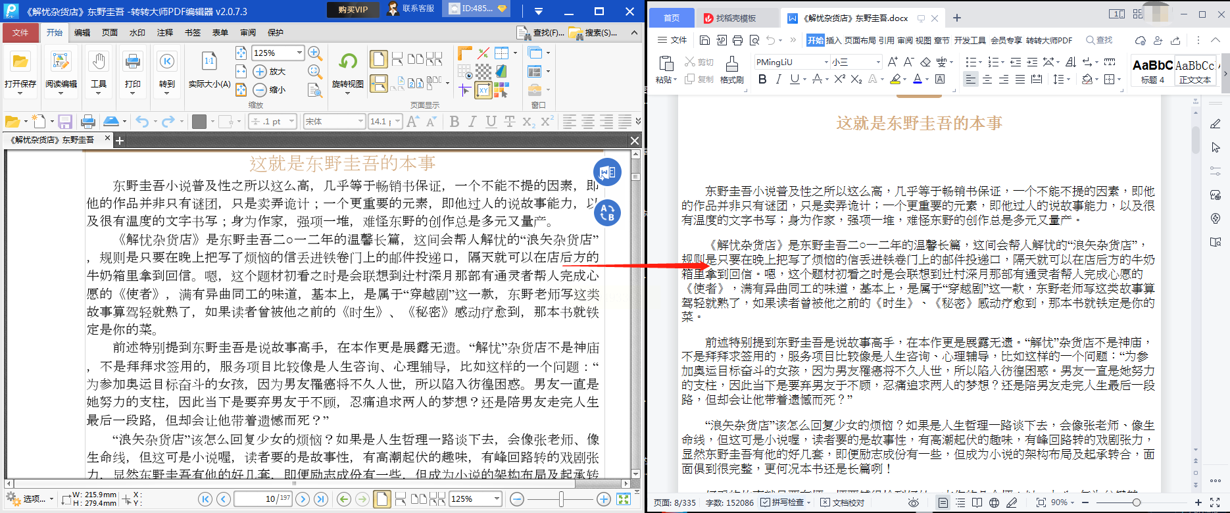The height and width of the screenshot is (513, 1230).
Task: Select the format painter brush in WPS
Action: click(731, 69)
